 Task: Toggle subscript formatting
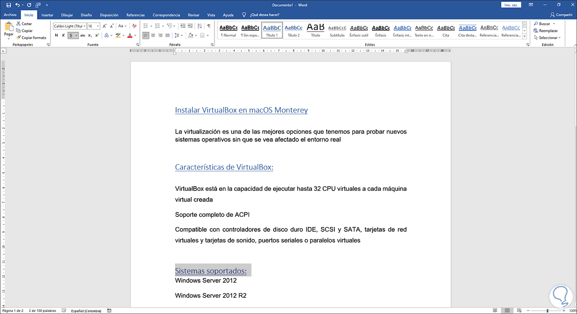(x=90, y=36)
